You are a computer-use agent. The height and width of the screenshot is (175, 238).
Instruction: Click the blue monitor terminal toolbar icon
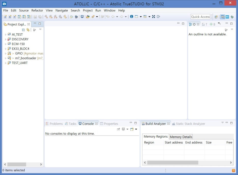82,17
